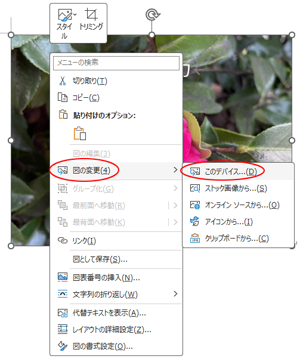Choose リンク(I) from the context menu
Viewport: 300px width, 359px height.
pyautogui.click(x=116, y=241)
